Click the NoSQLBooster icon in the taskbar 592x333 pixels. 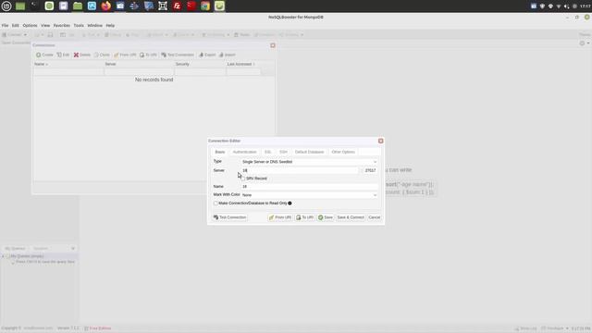pyautogui.click(x=219, y=6)
